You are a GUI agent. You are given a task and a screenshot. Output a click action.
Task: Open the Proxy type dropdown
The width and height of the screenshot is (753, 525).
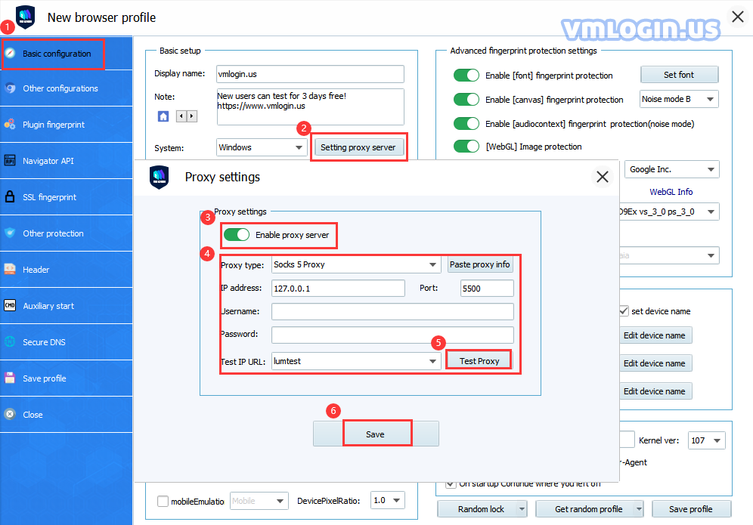[x=356, y=264]
